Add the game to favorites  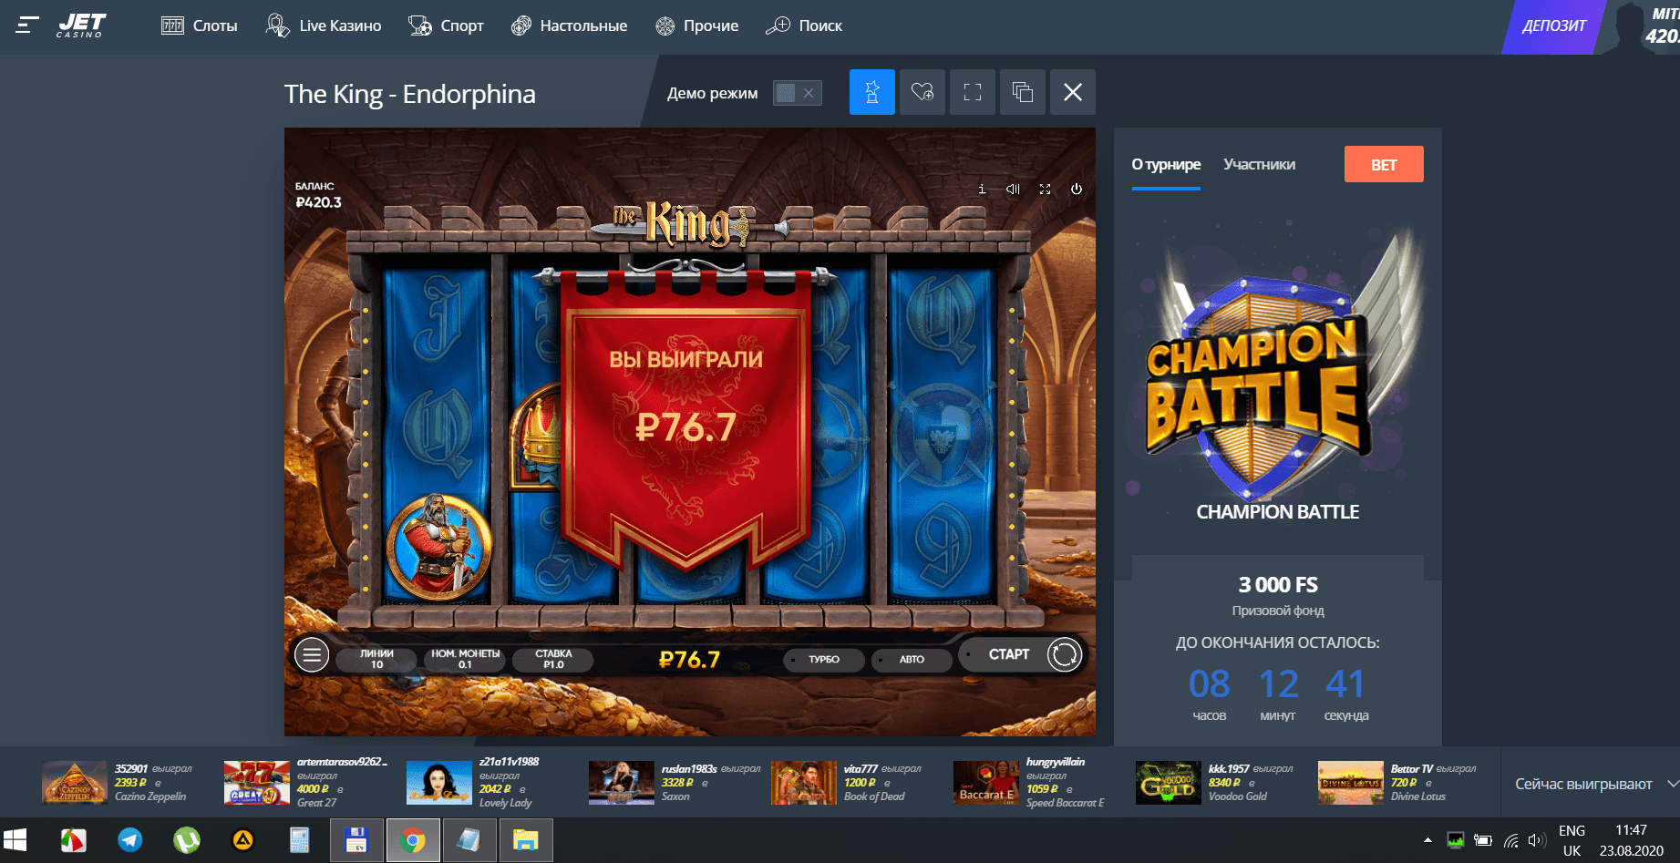pos(922,92)
